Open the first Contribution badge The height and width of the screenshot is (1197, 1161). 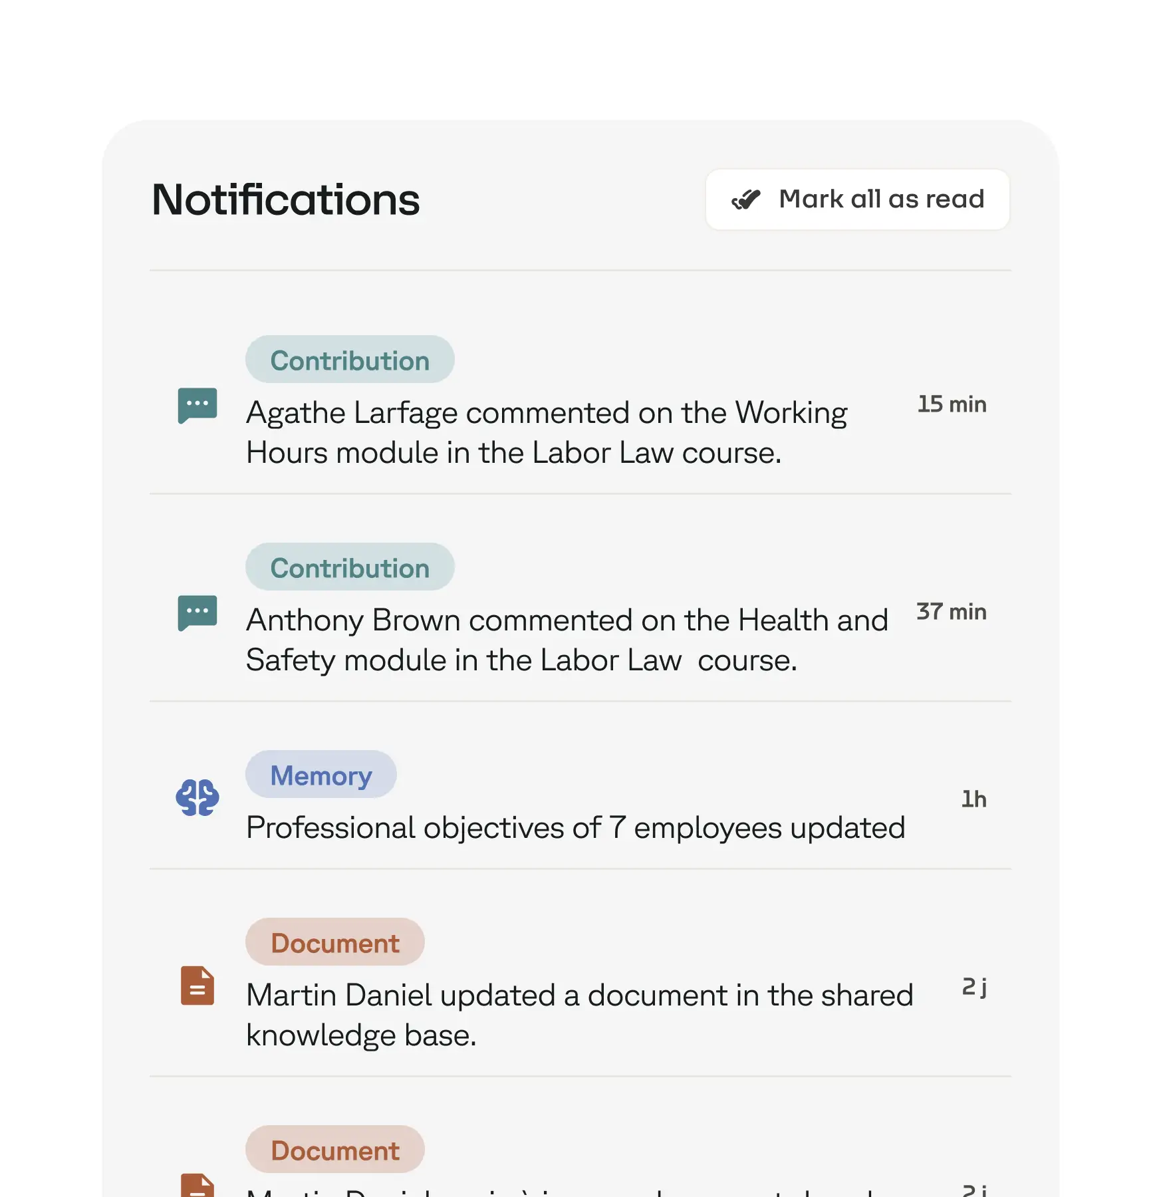349,360
